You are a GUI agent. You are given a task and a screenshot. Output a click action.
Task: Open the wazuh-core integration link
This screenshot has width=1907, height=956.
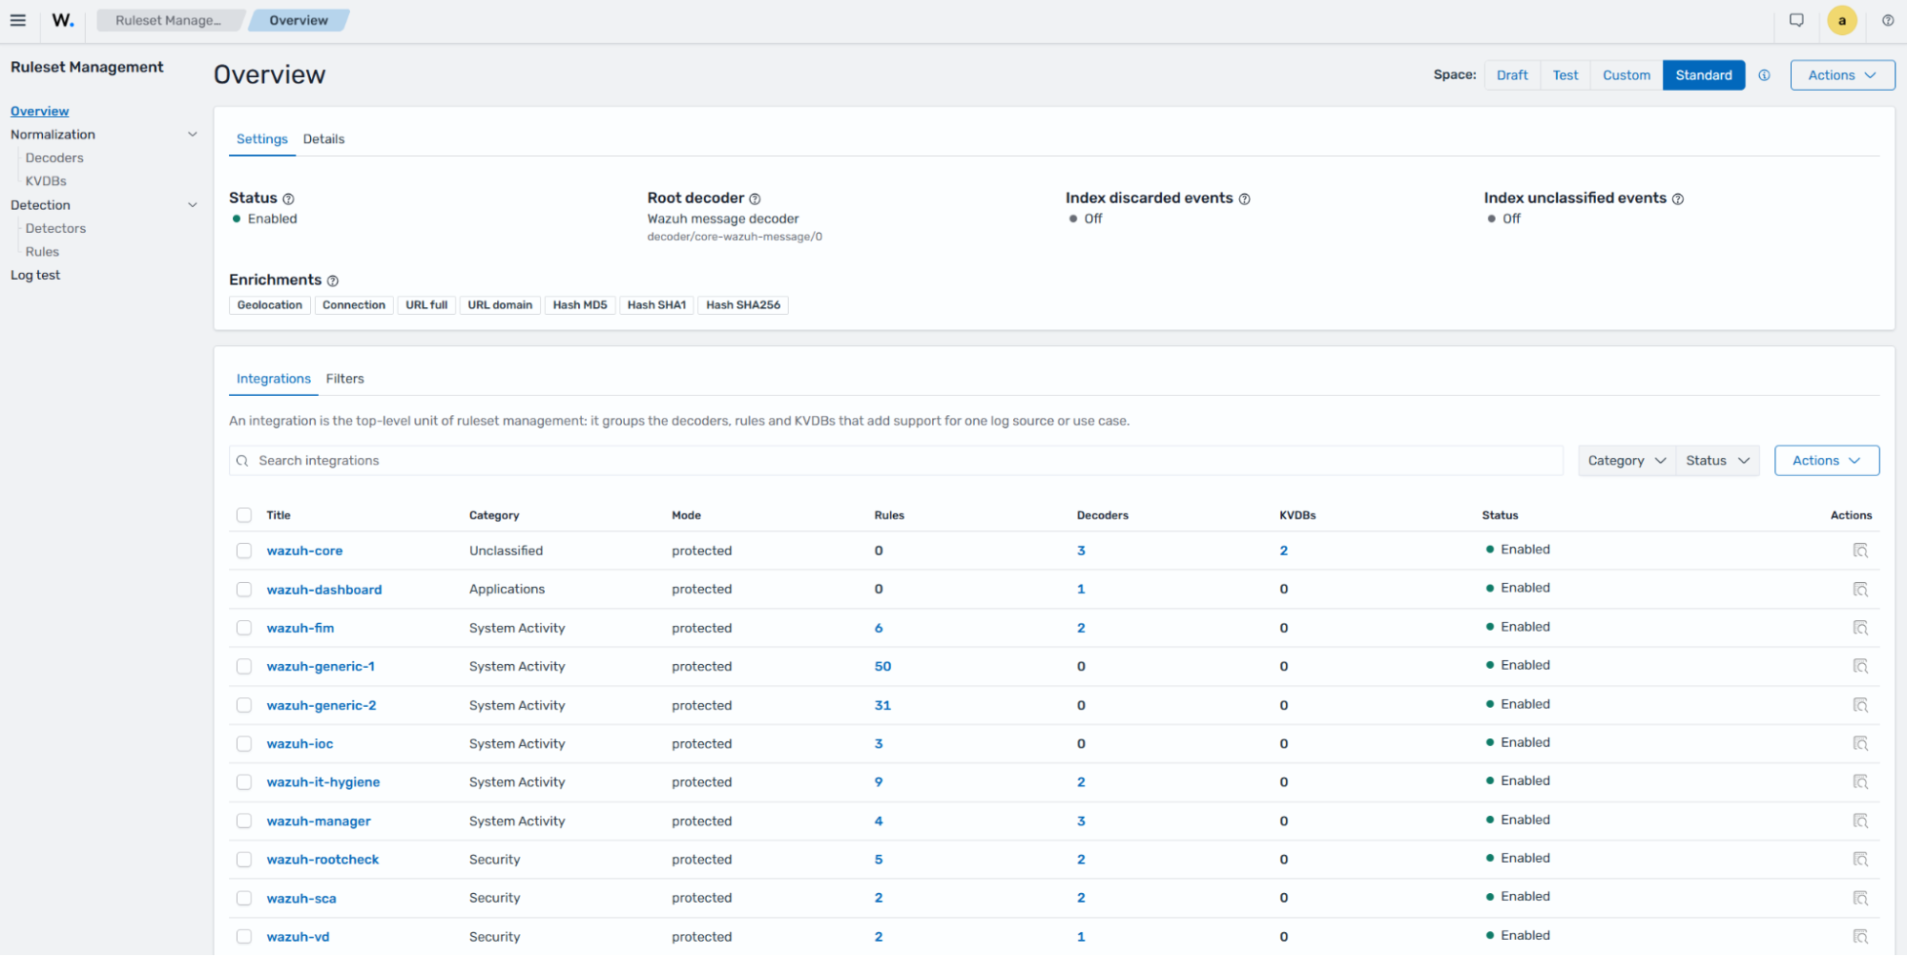[x=304, y=551]
